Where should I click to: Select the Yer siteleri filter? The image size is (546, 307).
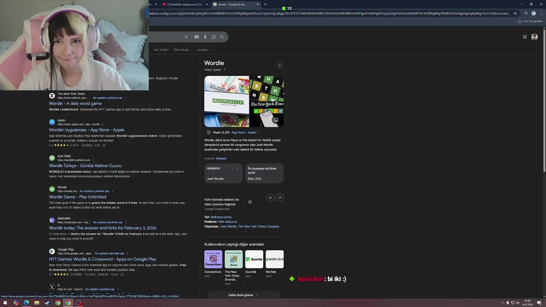click(x=161, y=50)
